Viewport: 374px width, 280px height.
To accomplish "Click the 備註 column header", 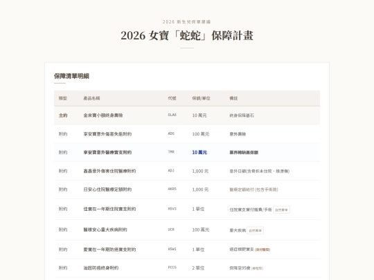I will point(233,98).
